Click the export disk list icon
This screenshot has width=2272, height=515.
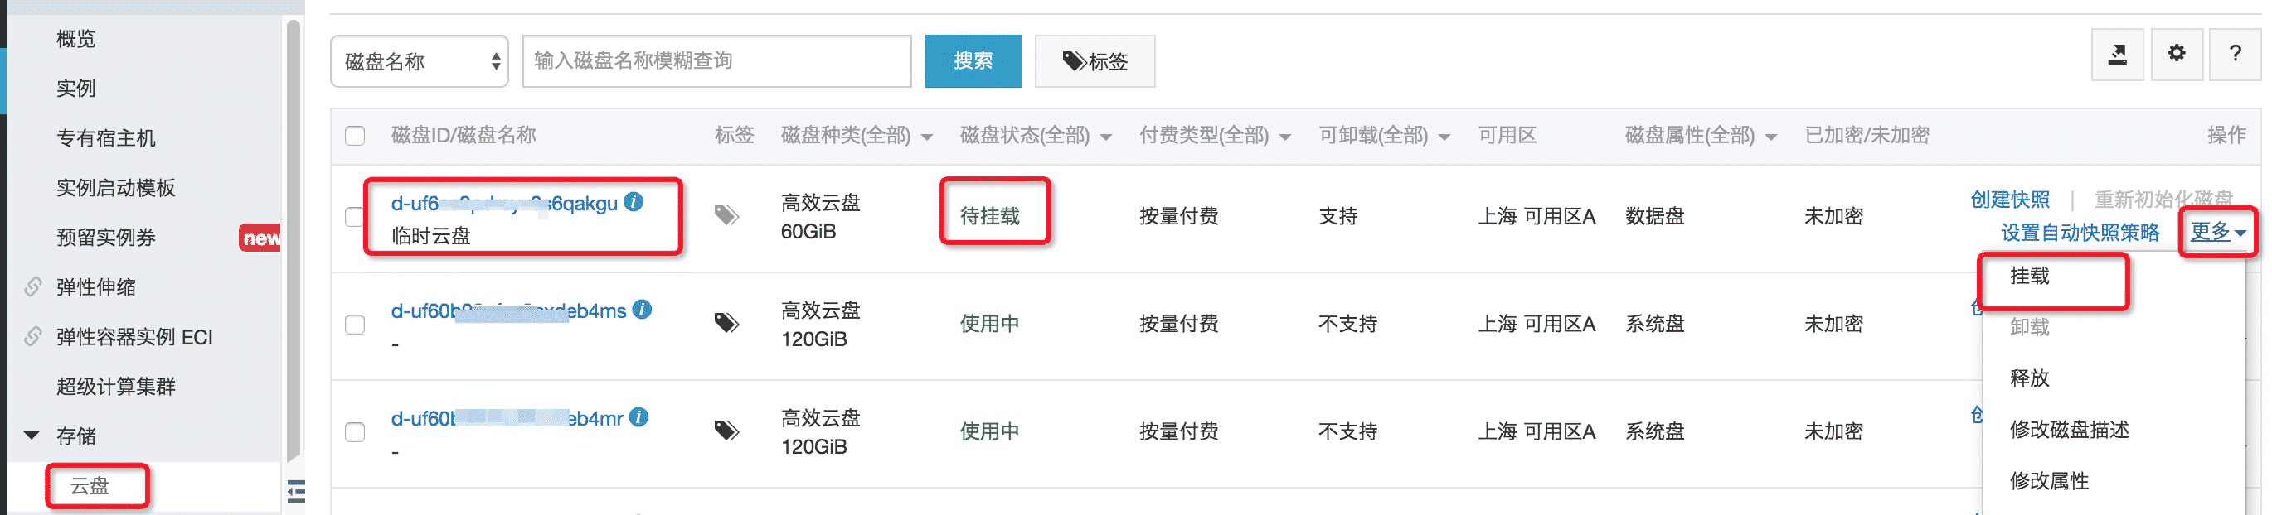[x=2117, y=55]
